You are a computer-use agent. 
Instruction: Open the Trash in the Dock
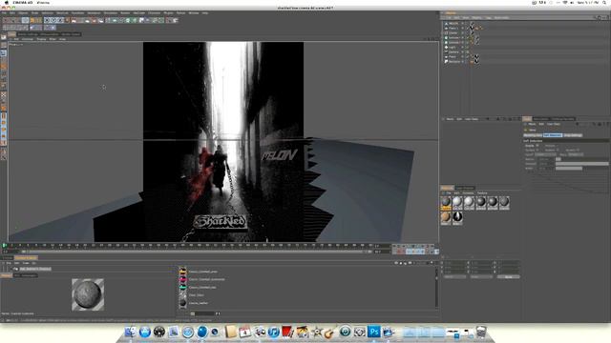click(x=481, y=332)
